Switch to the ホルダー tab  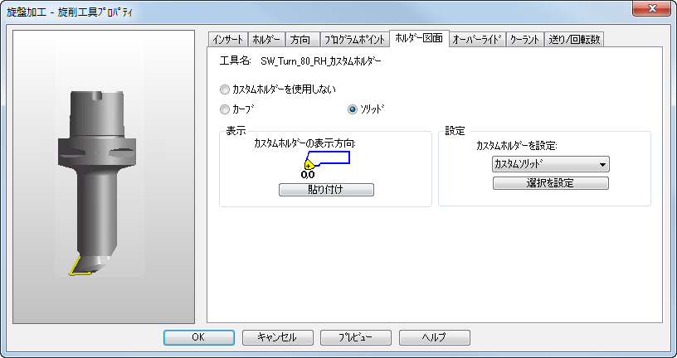click(x=267, y=40)
